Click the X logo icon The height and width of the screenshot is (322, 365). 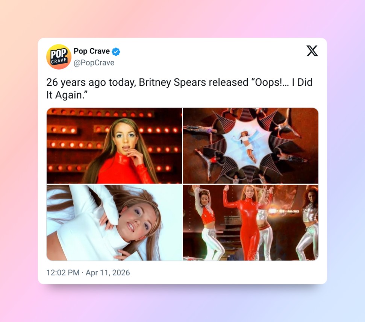point(312,51)
